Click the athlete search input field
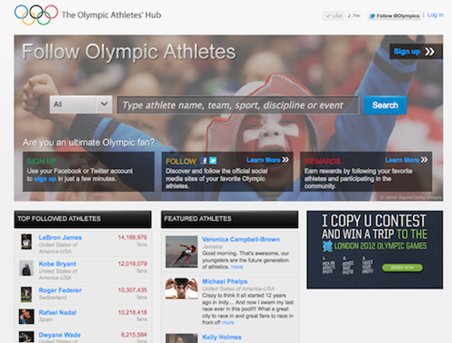Viewport: 452px width, 343px height. [238, 105]
